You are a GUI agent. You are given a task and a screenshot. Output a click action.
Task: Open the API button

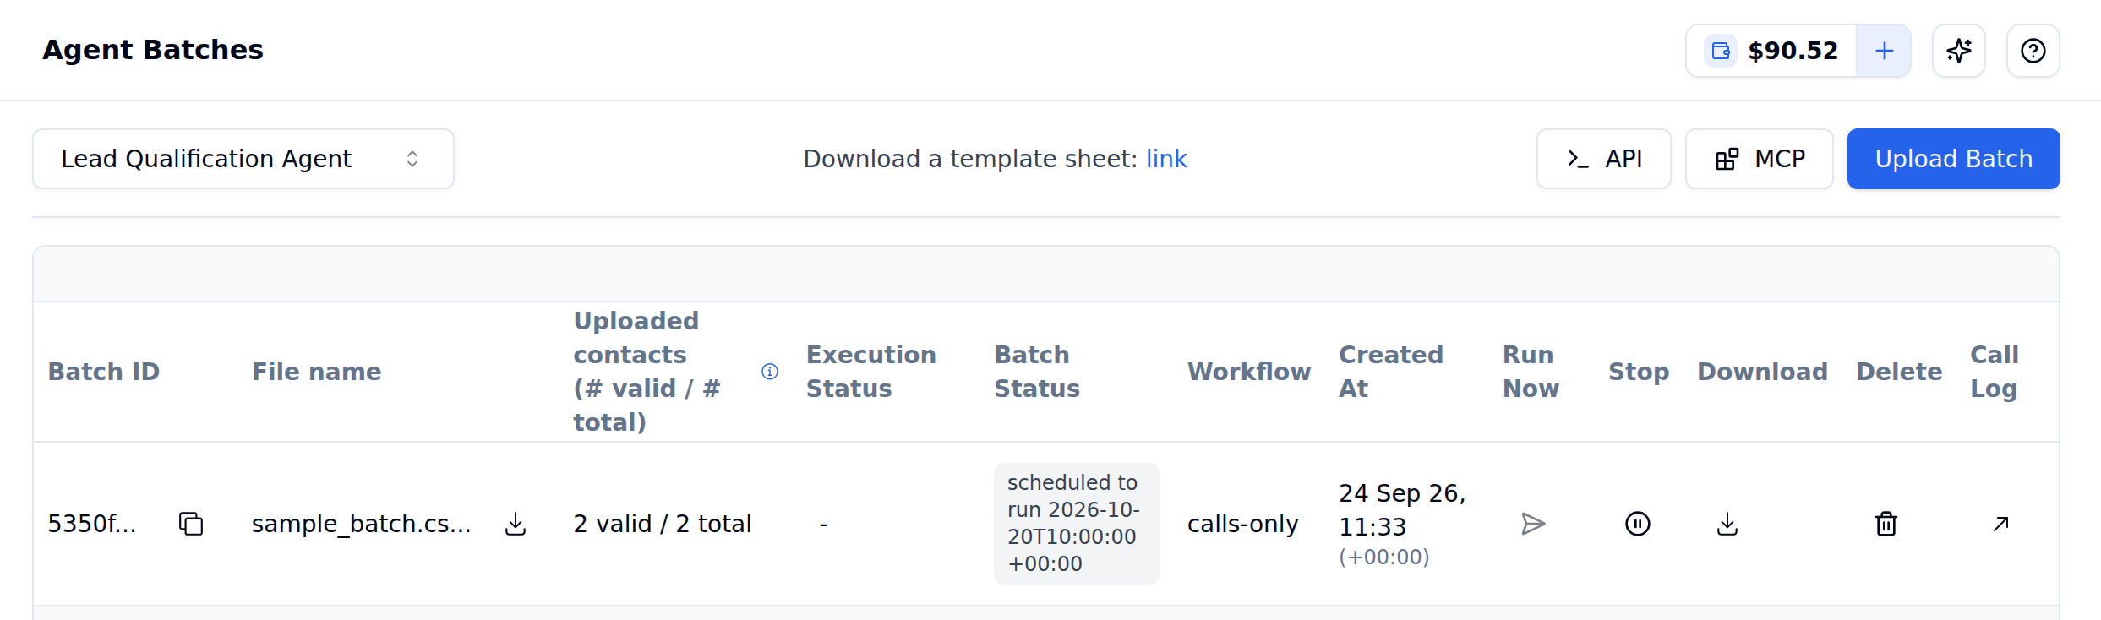1603,159
